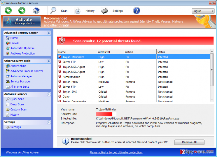Start a Deep Scan from sidebar link
Screen dimensions: 217x157
[x=17, y=104]
